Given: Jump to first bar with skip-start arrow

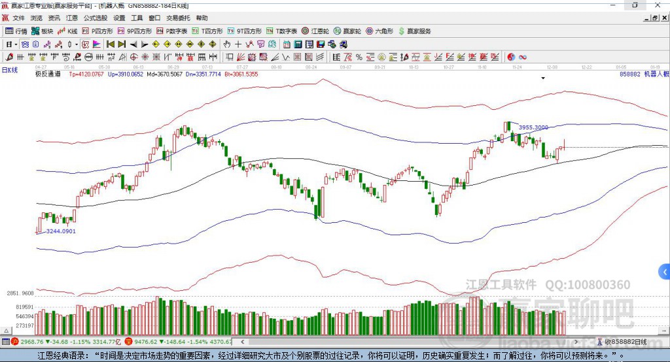Looking at the screenshot, I should (110, 44).
